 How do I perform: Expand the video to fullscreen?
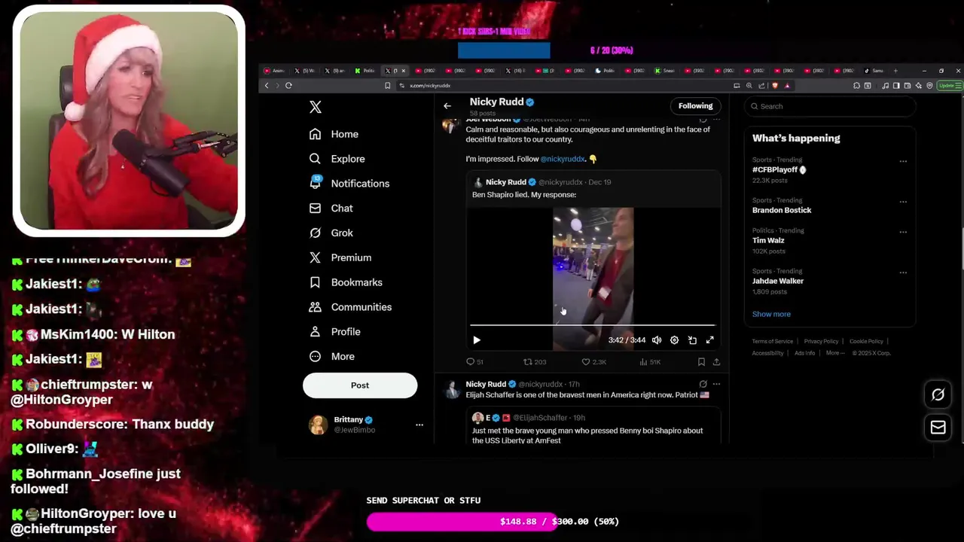tap(709, 340)
